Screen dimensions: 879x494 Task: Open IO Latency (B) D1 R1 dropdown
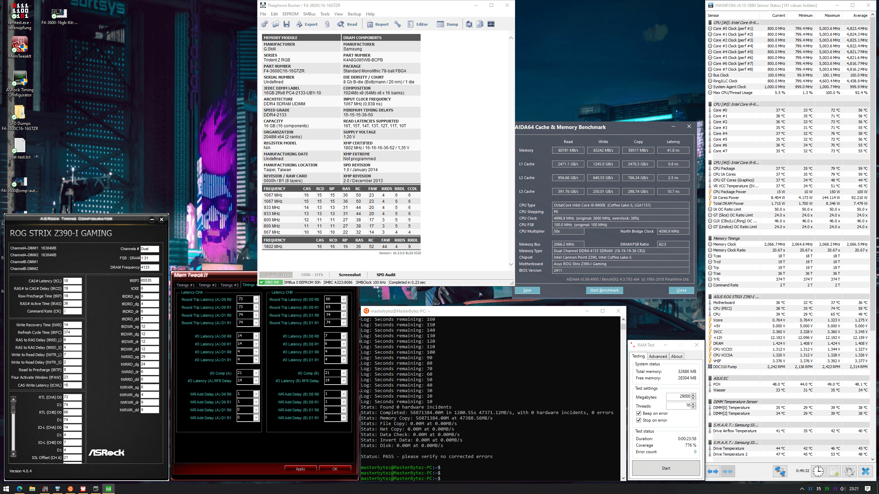pyautogui.click(x=343, y=360)
